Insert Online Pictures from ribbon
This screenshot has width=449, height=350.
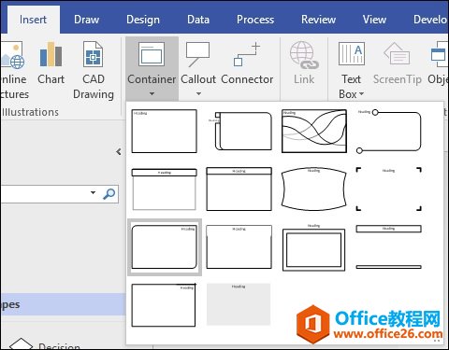pyautogui.click(x=13, y=70)
